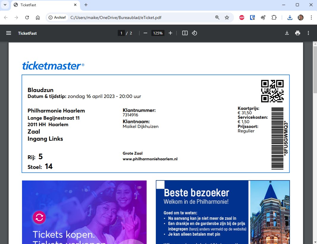Click the ticketmaster logo

[53, 66]
